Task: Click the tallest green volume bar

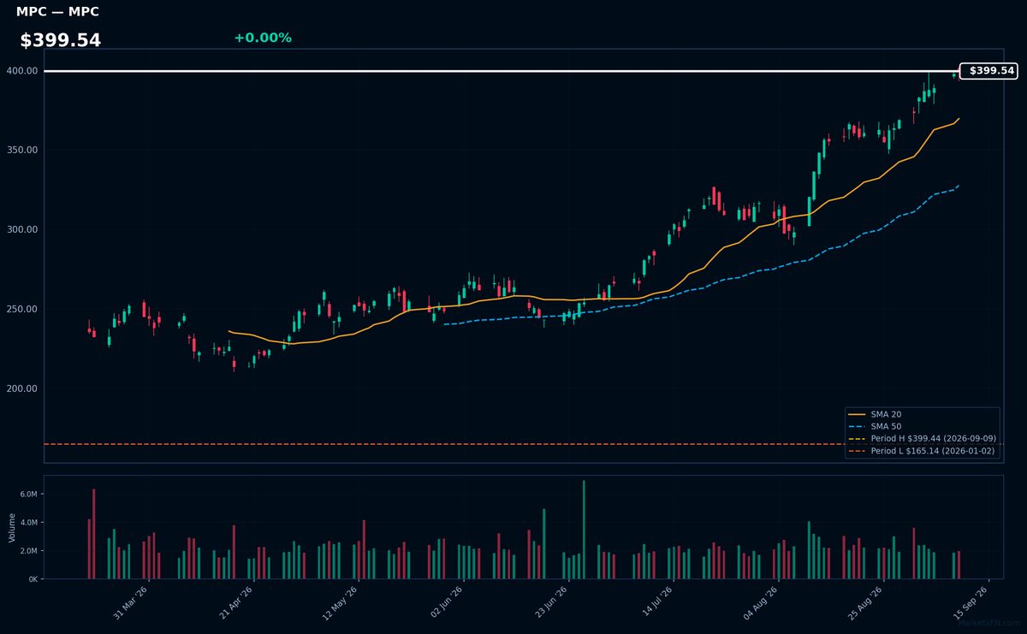Action: click(x=584, y=530)
